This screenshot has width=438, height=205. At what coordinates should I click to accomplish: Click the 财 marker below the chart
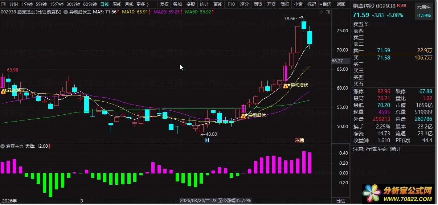207,140
